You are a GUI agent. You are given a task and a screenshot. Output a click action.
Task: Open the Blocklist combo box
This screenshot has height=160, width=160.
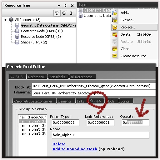tap(93, 86)
